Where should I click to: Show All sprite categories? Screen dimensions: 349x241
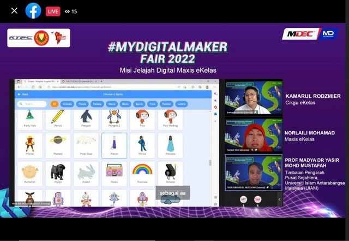click(55, 104)
